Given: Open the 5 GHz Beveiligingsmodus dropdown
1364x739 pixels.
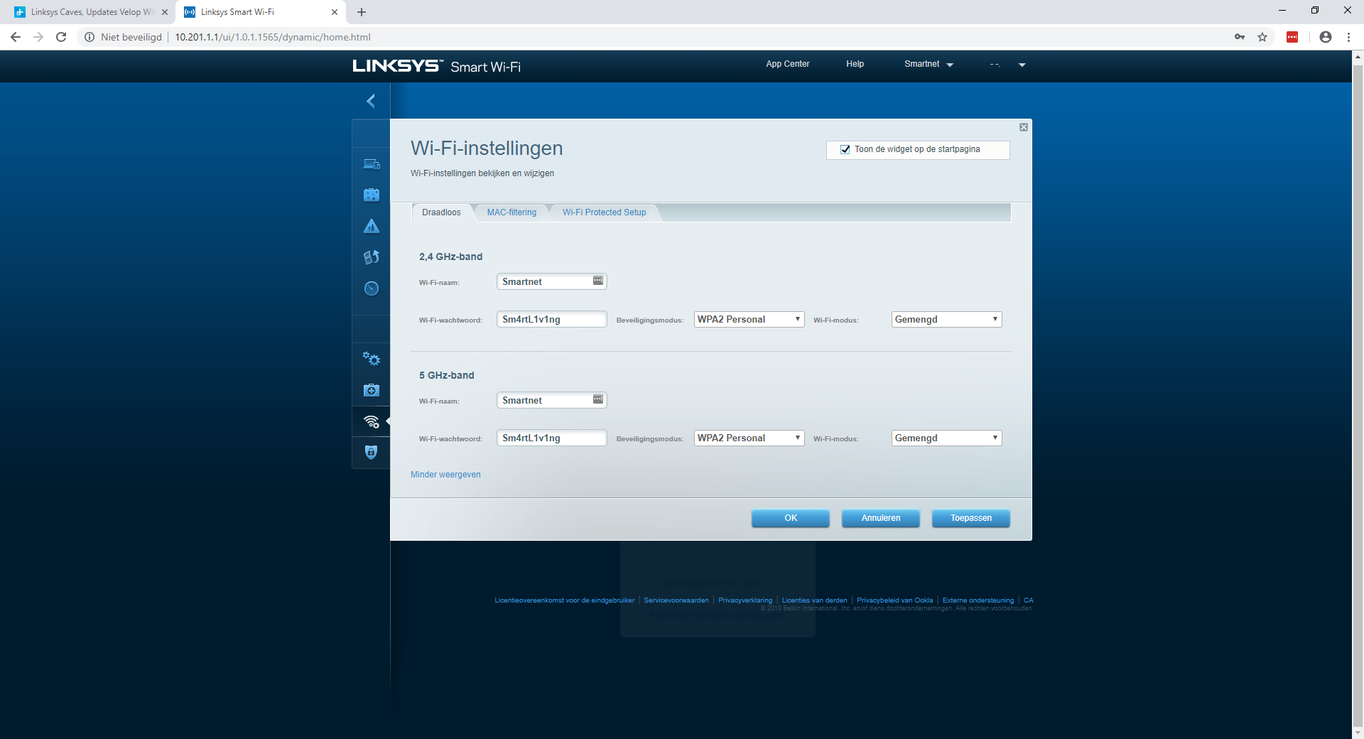Looking at the screenshot, I should click(x=749, y=438).
